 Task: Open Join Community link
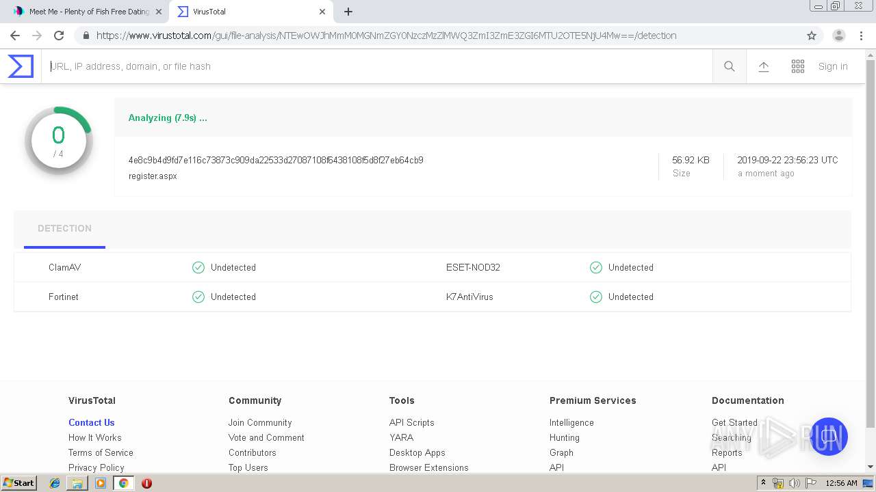coord(260,422)
